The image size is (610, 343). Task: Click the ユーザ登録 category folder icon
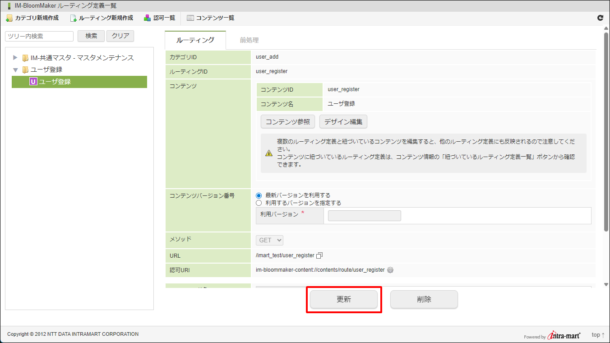pos(25,70)
